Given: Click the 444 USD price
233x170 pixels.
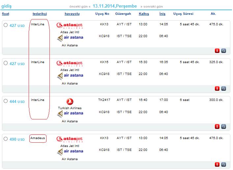Looking at the screenshot, I should (x=17, y=102).
